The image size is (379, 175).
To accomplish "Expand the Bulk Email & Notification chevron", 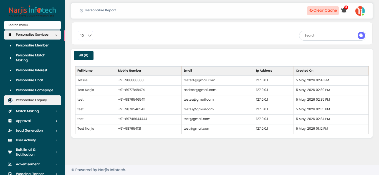I will coord(57,152).
